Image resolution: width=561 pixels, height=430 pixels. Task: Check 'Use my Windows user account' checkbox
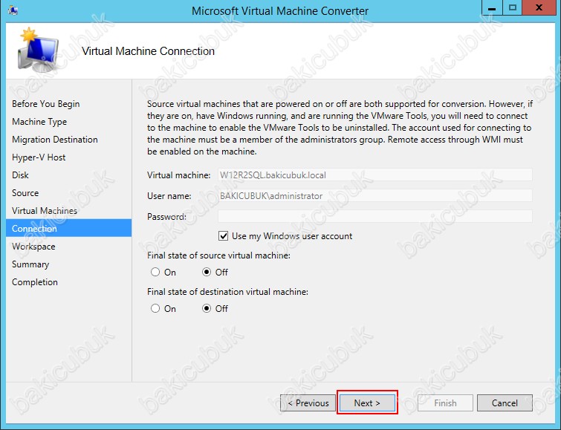coord(223,236)
